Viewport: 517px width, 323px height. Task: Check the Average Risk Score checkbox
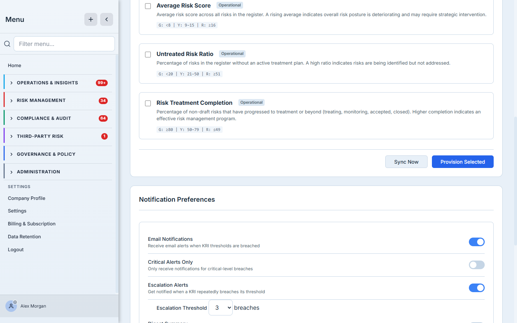[148, 6]
